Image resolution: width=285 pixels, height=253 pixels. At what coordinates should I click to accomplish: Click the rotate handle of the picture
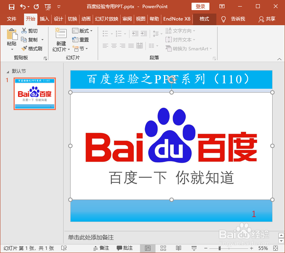coord(171,79)
